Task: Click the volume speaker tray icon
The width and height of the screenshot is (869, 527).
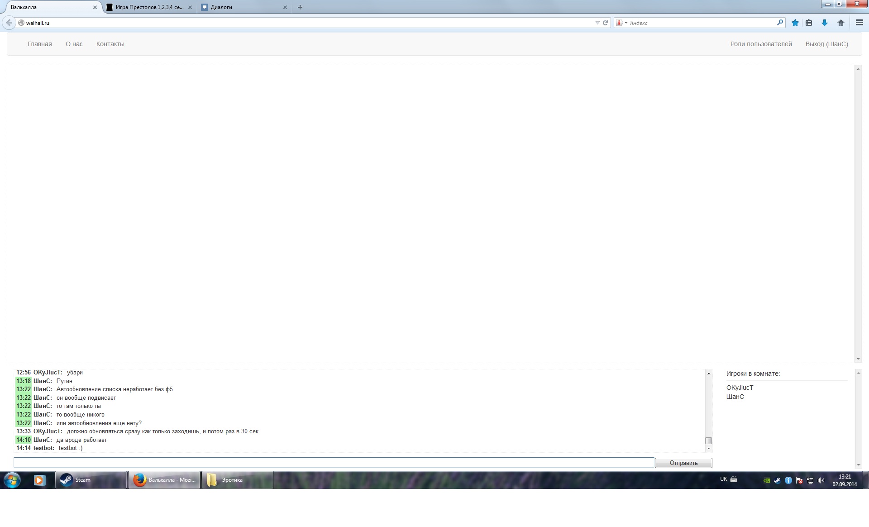Action: click(821, 480)
